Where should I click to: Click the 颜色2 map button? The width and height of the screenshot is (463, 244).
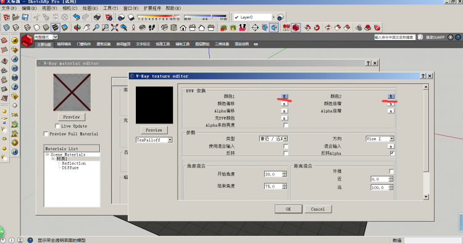[x=391, y=96]
